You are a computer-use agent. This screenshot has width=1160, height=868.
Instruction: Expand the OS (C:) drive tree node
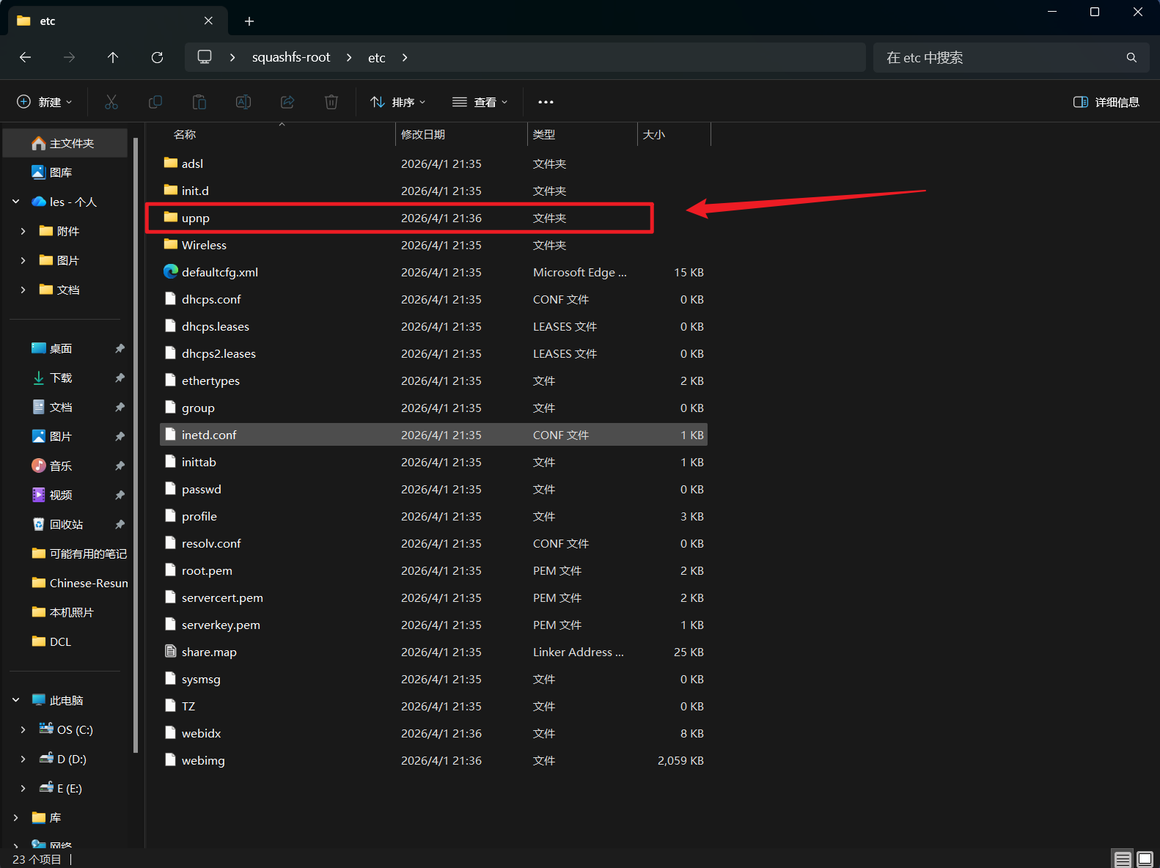(x=23, y=729)
